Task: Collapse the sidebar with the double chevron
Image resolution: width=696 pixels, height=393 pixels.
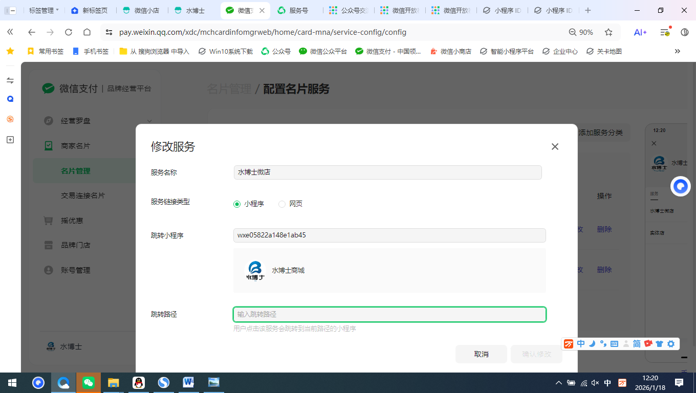Action: (10, 32)
